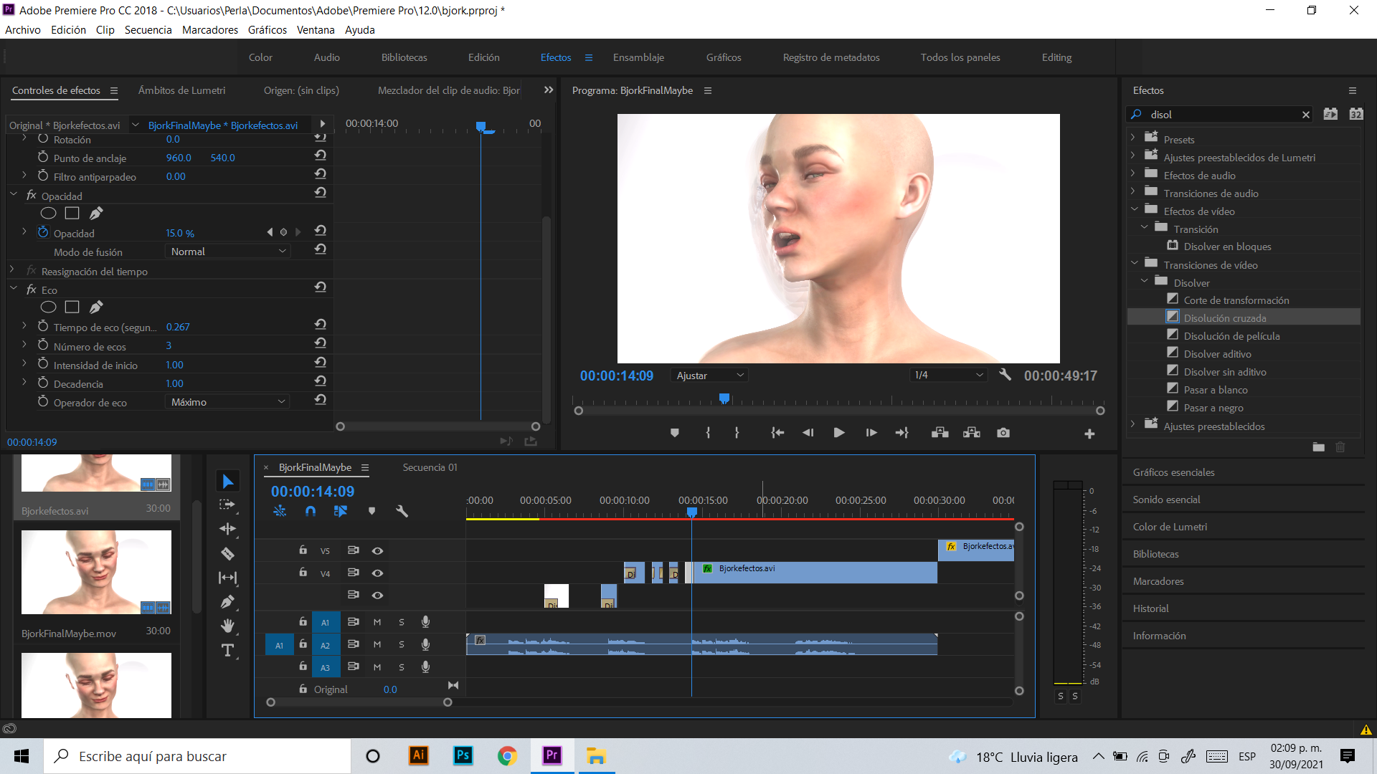Open 1/4 playback resolution dropdown
1377x774 pixels.
tap(948, 375)
